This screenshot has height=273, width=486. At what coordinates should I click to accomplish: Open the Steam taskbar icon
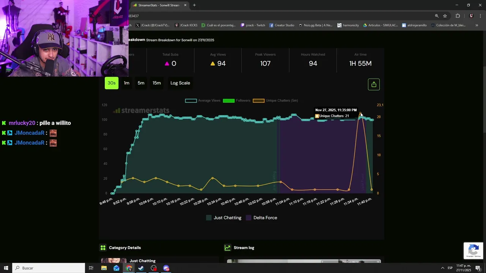pyautogui.click(x=141, y=268)
